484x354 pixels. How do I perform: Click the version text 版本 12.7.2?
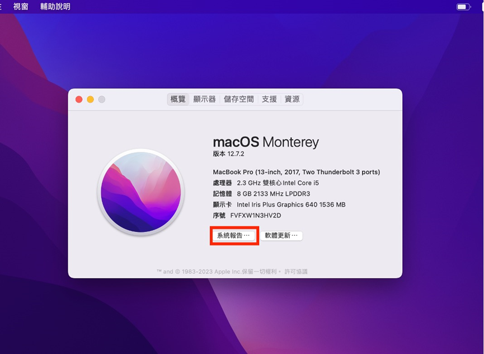(228, 154)
